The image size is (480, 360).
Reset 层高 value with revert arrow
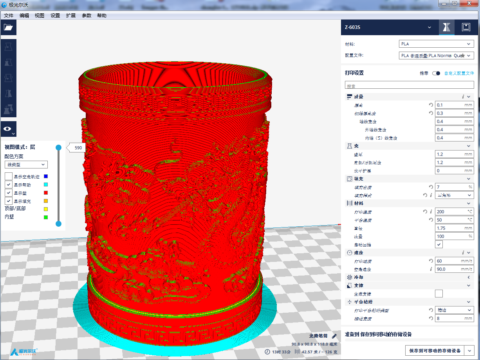[x=431, y=105]
